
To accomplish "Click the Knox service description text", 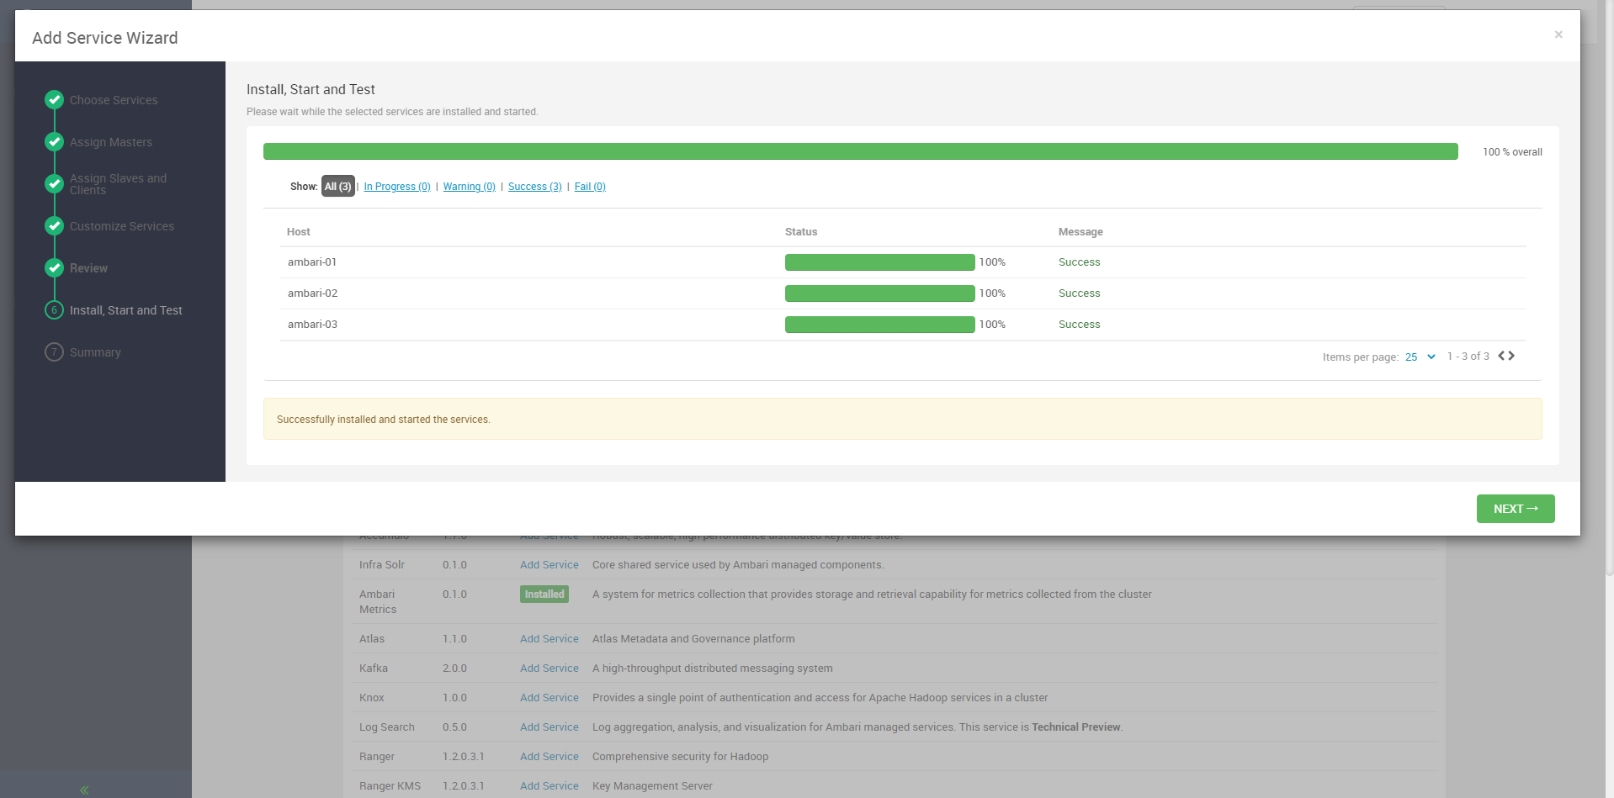I will pos(820,698).
